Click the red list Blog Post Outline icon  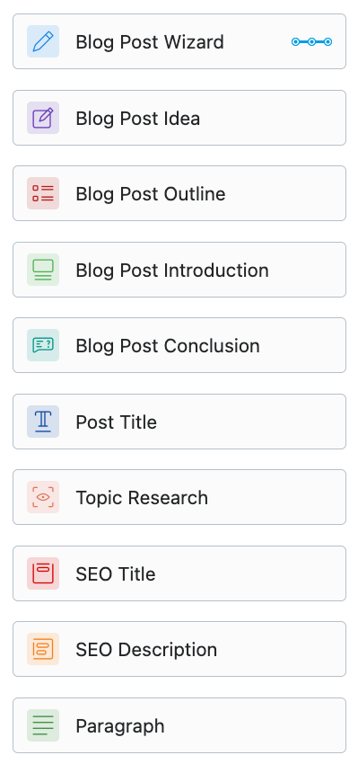(x=43, y=193)
